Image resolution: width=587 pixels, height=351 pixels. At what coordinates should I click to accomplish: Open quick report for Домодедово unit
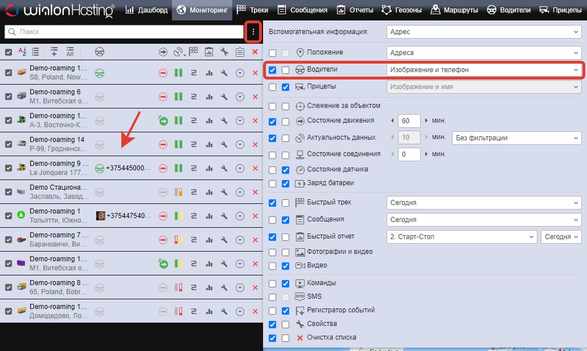click(x=209, y=311)
